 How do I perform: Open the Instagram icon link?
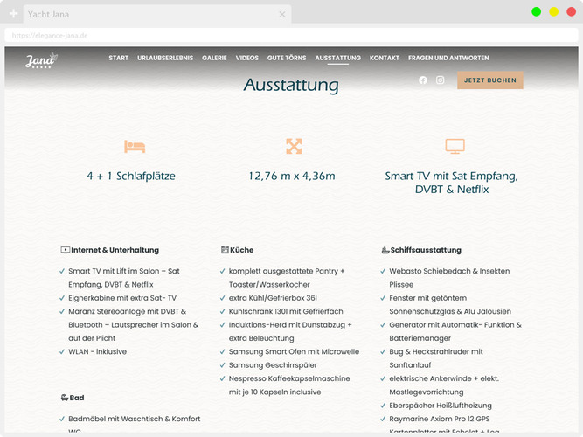(x=441, y=80)
